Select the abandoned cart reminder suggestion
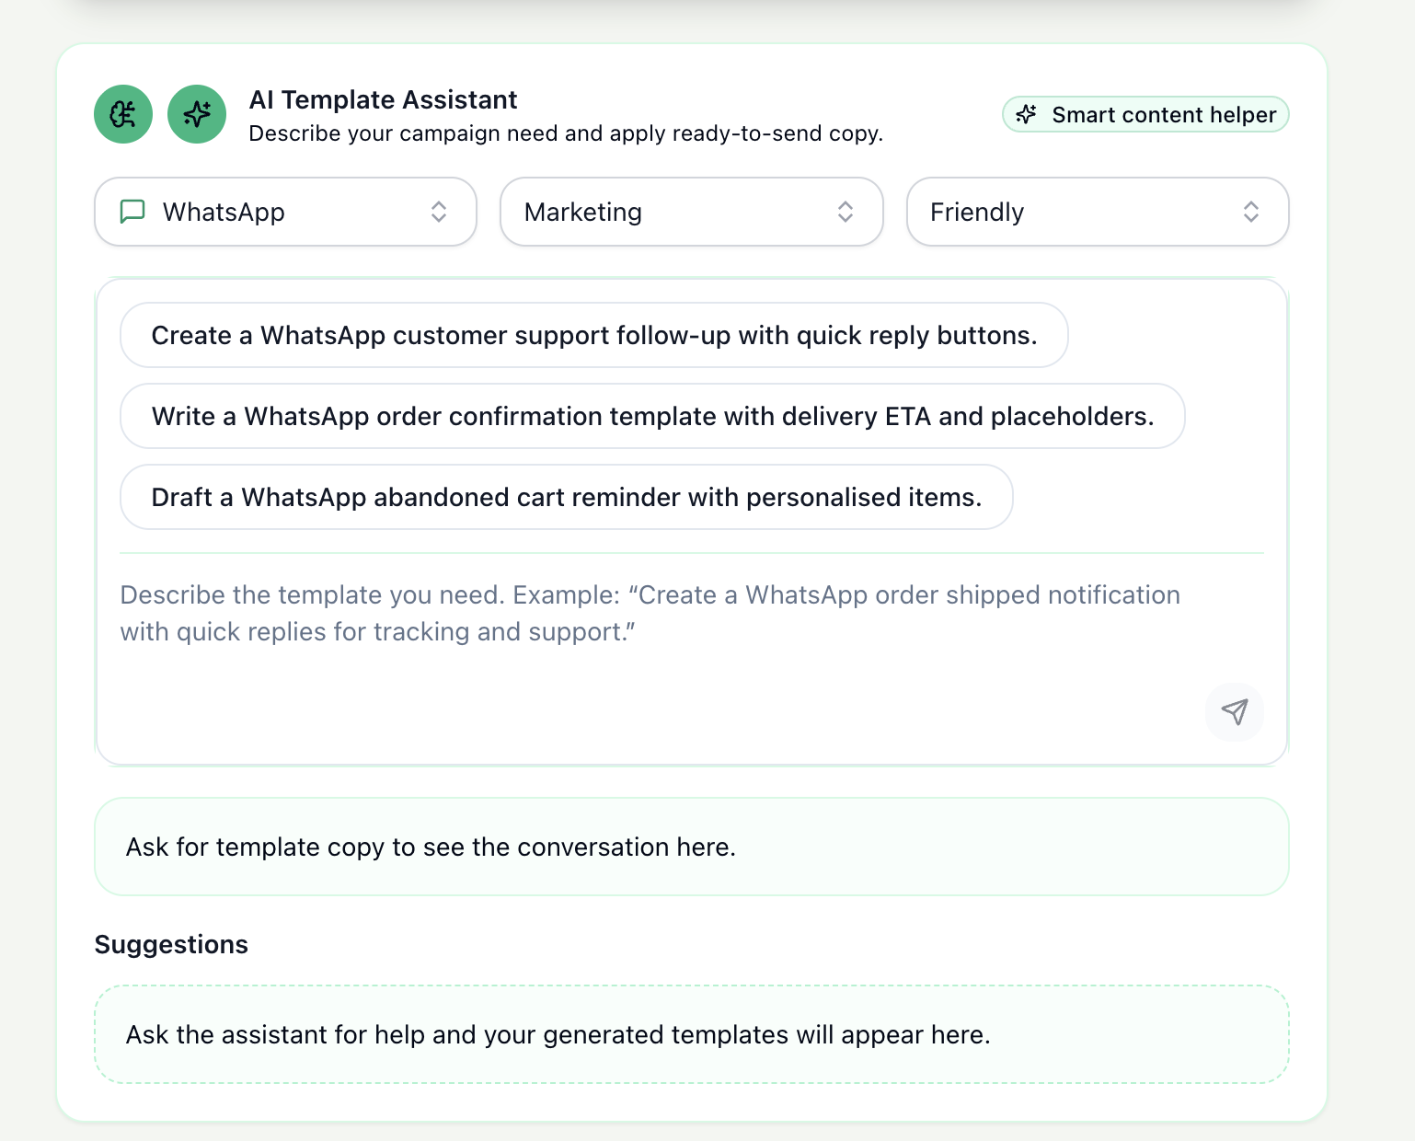 coord(566,497)
